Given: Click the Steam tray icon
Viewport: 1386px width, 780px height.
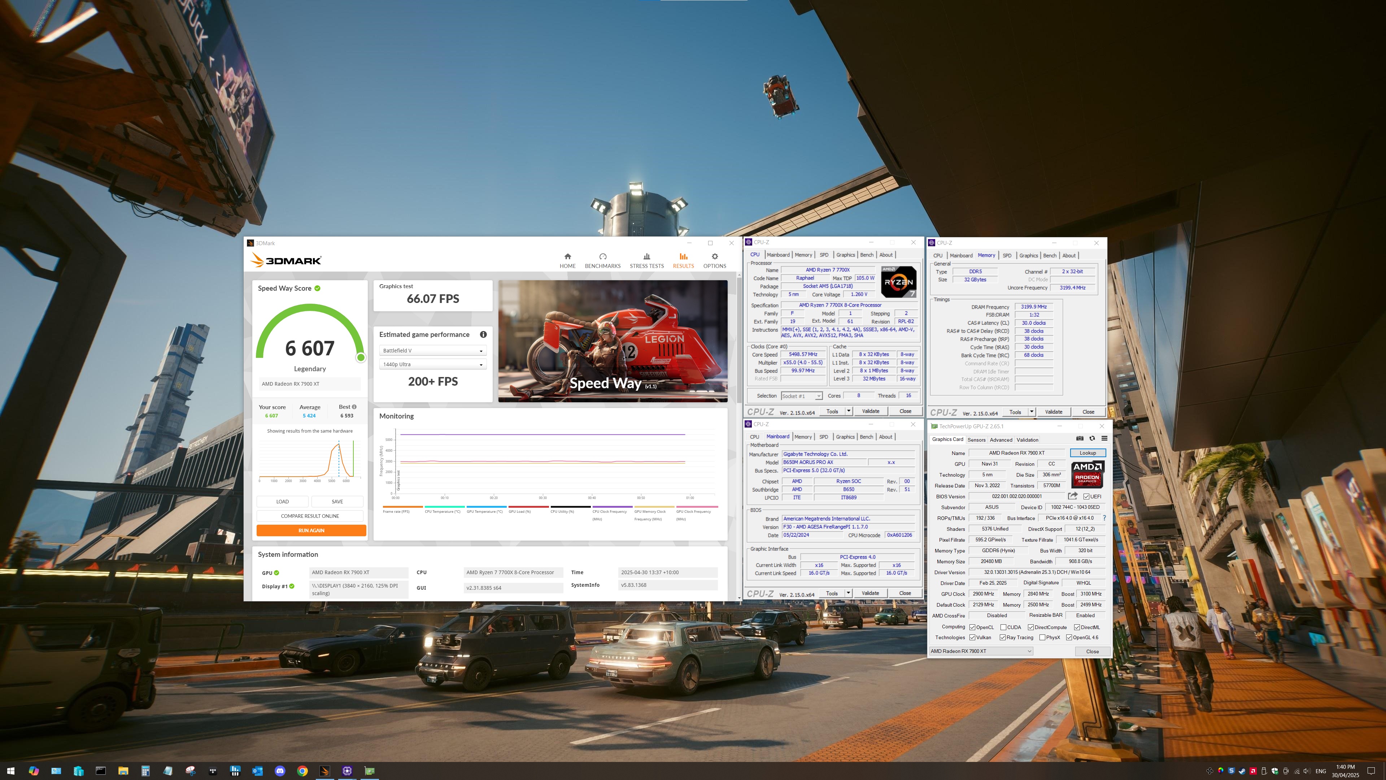Looking at the screenshot, I should (1242, 771).
